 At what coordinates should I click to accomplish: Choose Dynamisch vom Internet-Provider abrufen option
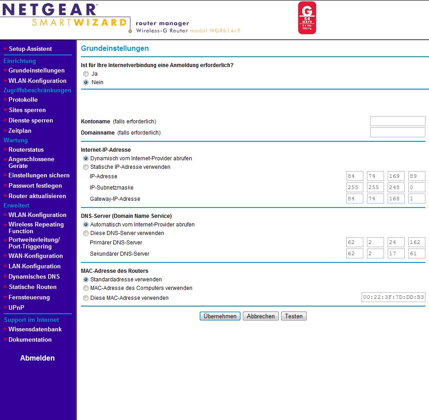(86, 158)
